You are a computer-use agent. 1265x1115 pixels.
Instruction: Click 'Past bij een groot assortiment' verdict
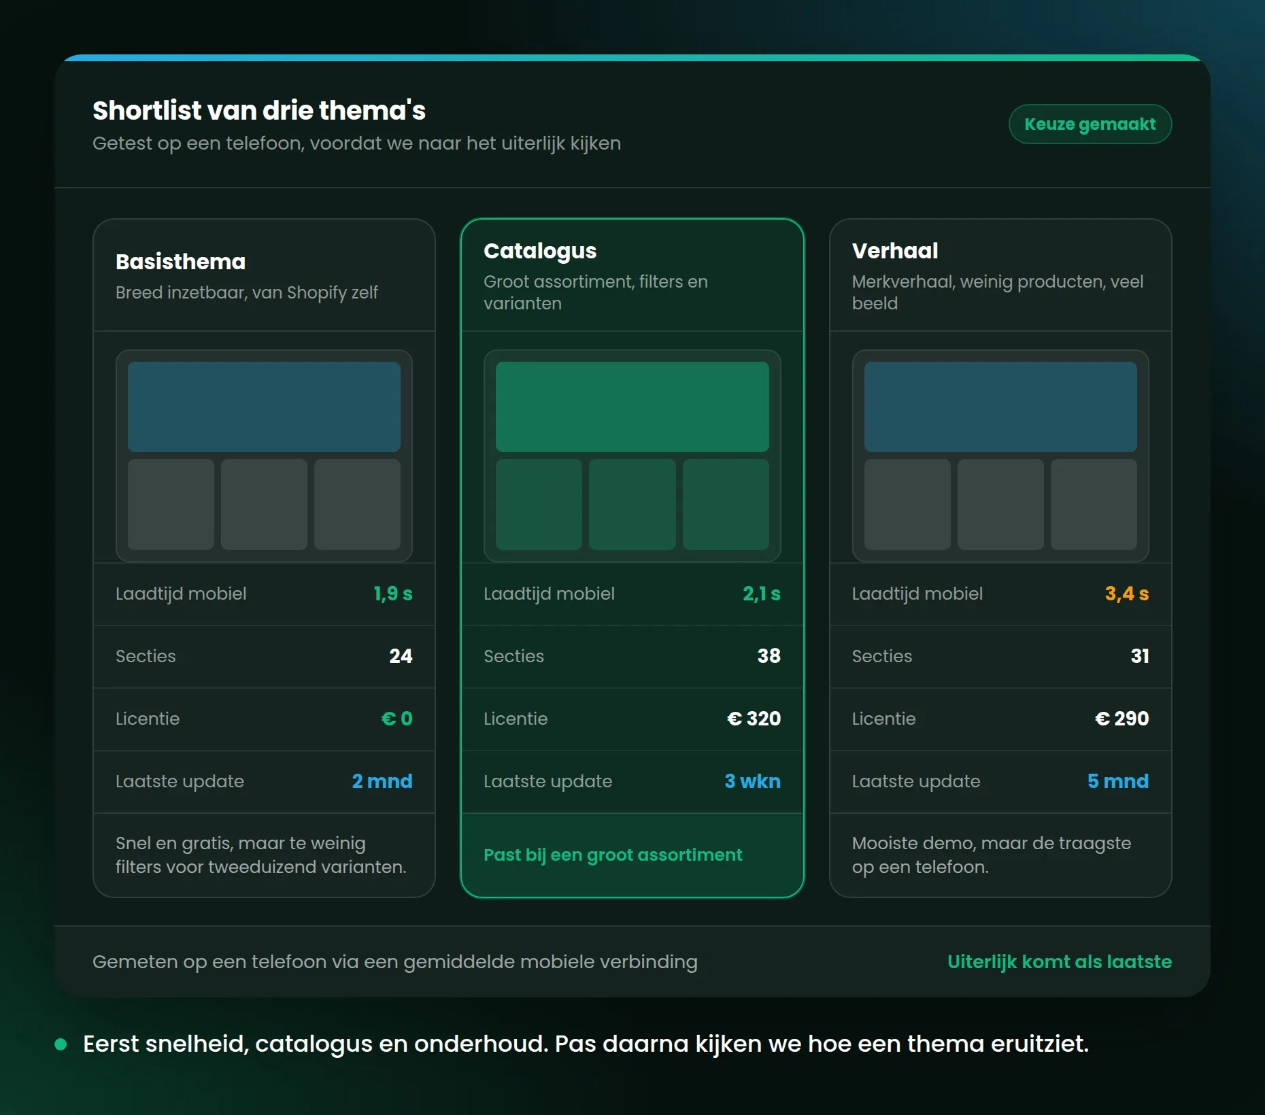[613, 855]
